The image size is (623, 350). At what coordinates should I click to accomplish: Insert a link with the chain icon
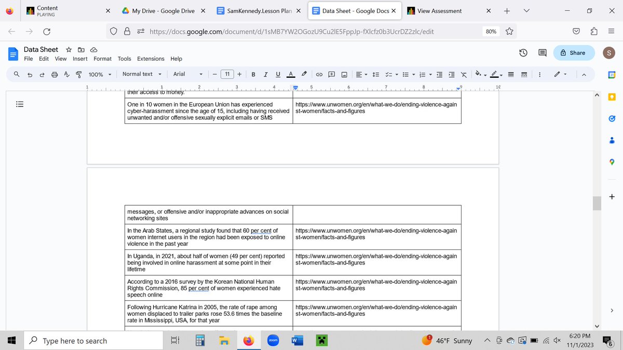tap(319, 74)
